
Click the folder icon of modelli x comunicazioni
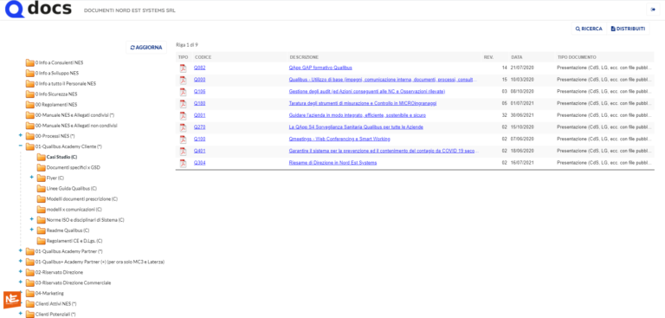coord(41,210)
